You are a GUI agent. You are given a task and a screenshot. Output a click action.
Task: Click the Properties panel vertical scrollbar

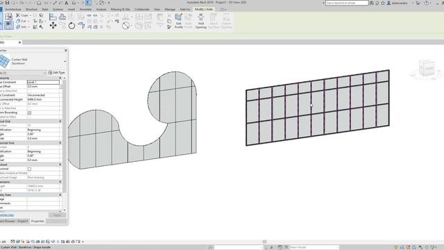point(65,136)
